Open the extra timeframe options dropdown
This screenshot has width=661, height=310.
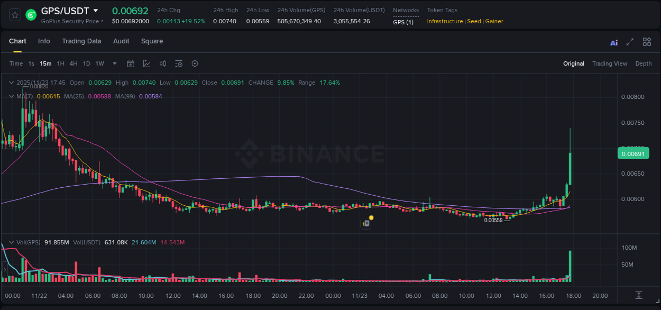click(114, 63)
